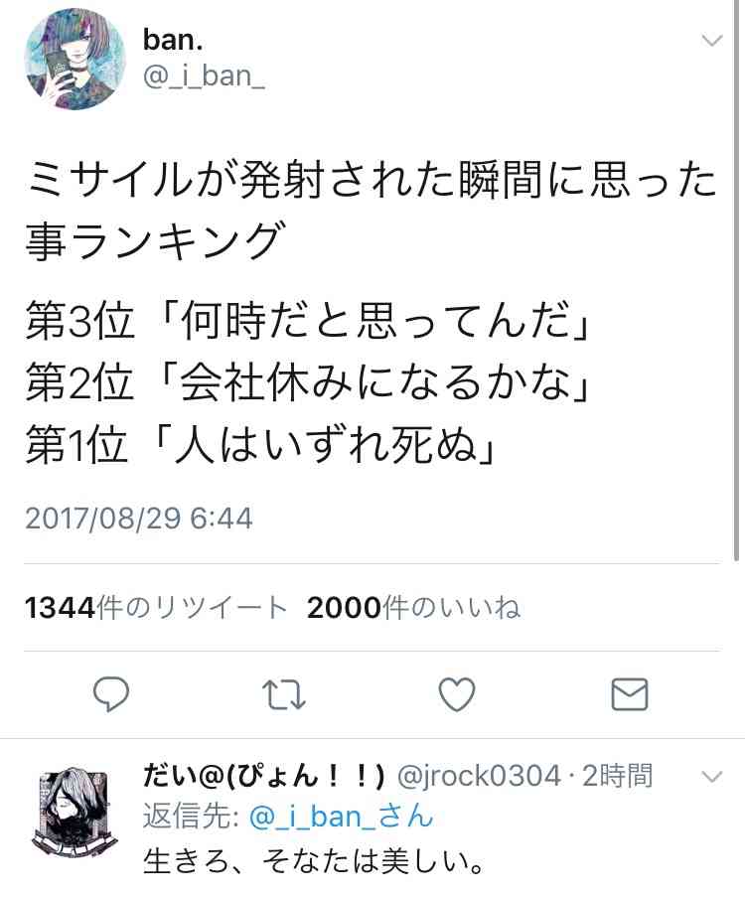745x898 pixels.
Task: Share tweet via the envelope message icon
Action: tap(630, 694)
